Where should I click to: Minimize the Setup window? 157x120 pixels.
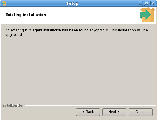[140, 3]
